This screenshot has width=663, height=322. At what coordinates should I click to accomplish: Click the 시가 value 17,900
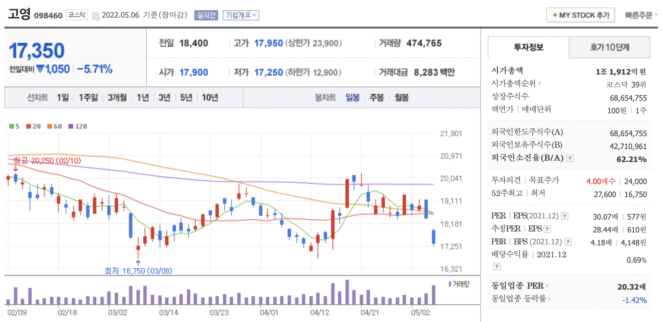194,73
